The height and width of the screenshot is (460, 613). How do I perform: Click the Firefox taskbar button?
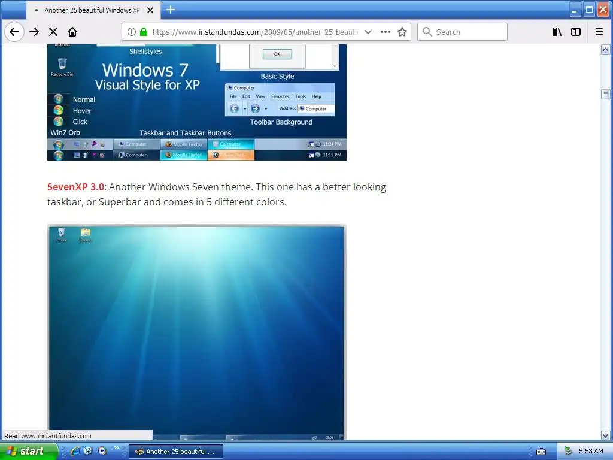(x=176, y=452)
